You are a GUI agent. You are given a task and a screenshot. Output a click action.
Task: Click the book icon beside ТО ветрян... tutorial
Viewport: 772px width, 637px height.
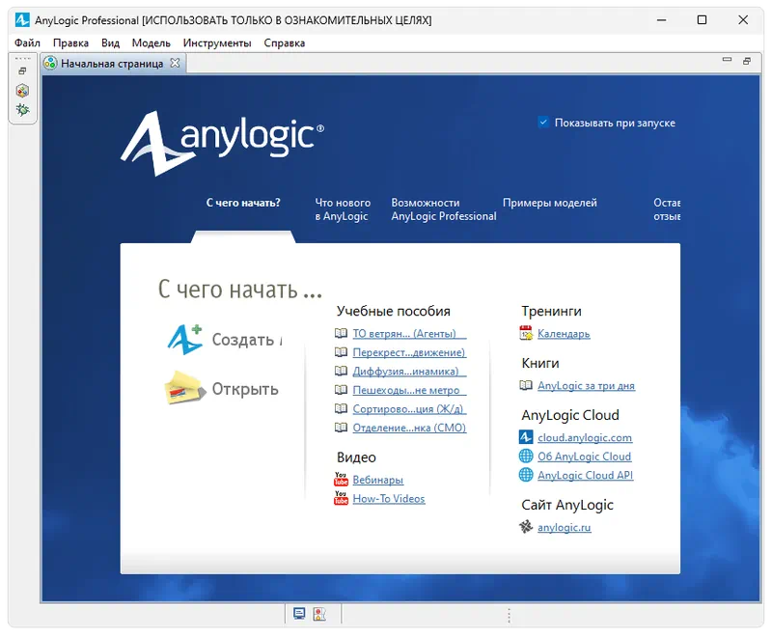tap(341, 333)
